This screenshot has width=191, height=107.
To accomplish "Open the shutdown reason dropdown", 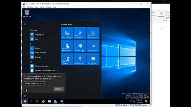I will (x=34, y=83).
